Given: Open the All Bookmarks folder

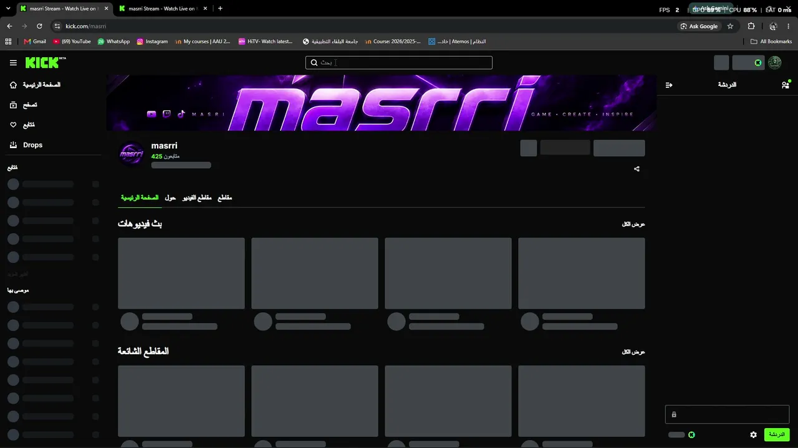Looking at the screenshot, I should 771,42.
